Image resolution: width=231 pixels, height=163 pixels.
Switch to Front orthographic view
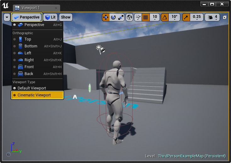37,67
